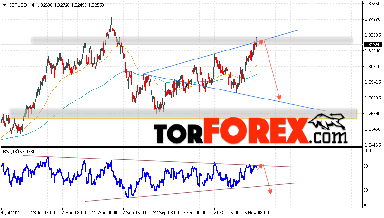Click the 1.32040 price axis value
The height and width of the screenshot is (218, 384).
pyautogui.click(x=373, y=51)
